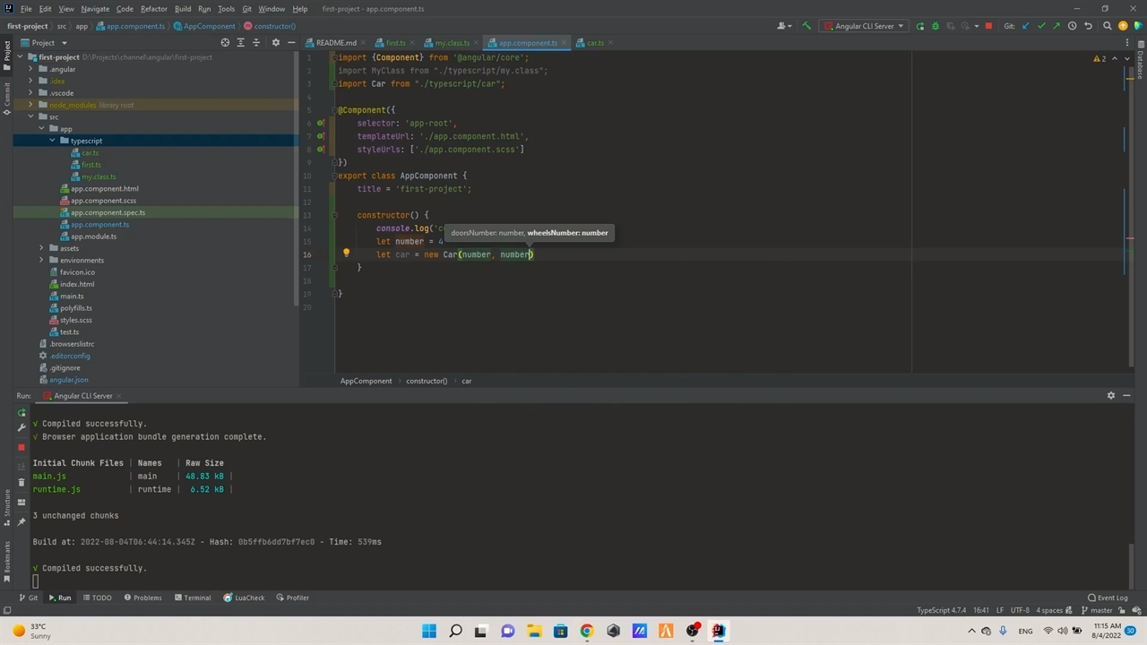Open Angular CLI Server run configuration dropdown
The image size is (1147, 645).
tap(864, 26)
